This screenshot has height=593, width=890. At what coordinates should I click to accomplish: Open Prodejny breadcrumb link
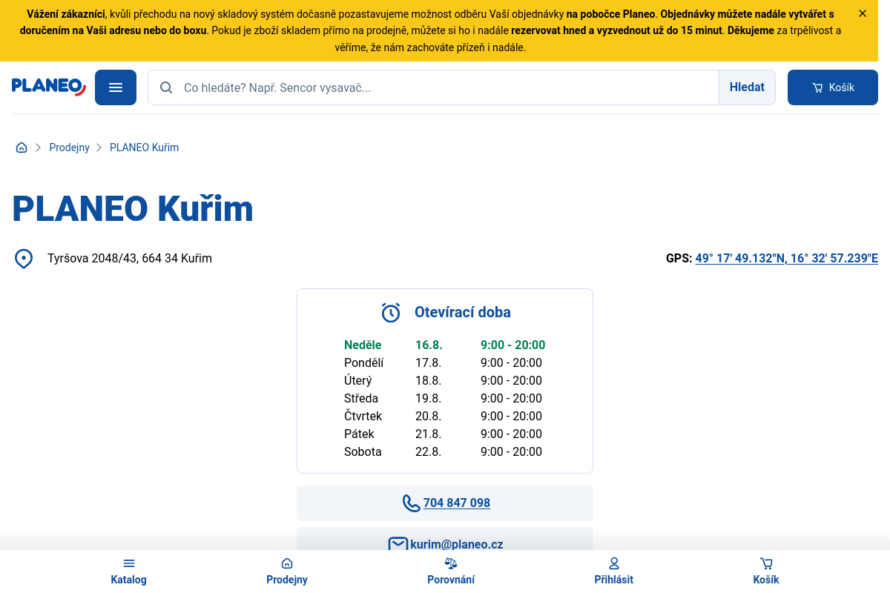[70, 148]
